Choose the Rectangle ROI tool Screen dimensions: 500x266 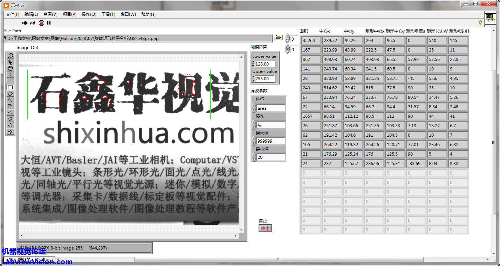(11, 87)
